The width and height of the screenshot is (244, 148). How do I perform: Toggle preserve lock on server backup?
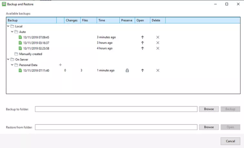coord(127,70)
